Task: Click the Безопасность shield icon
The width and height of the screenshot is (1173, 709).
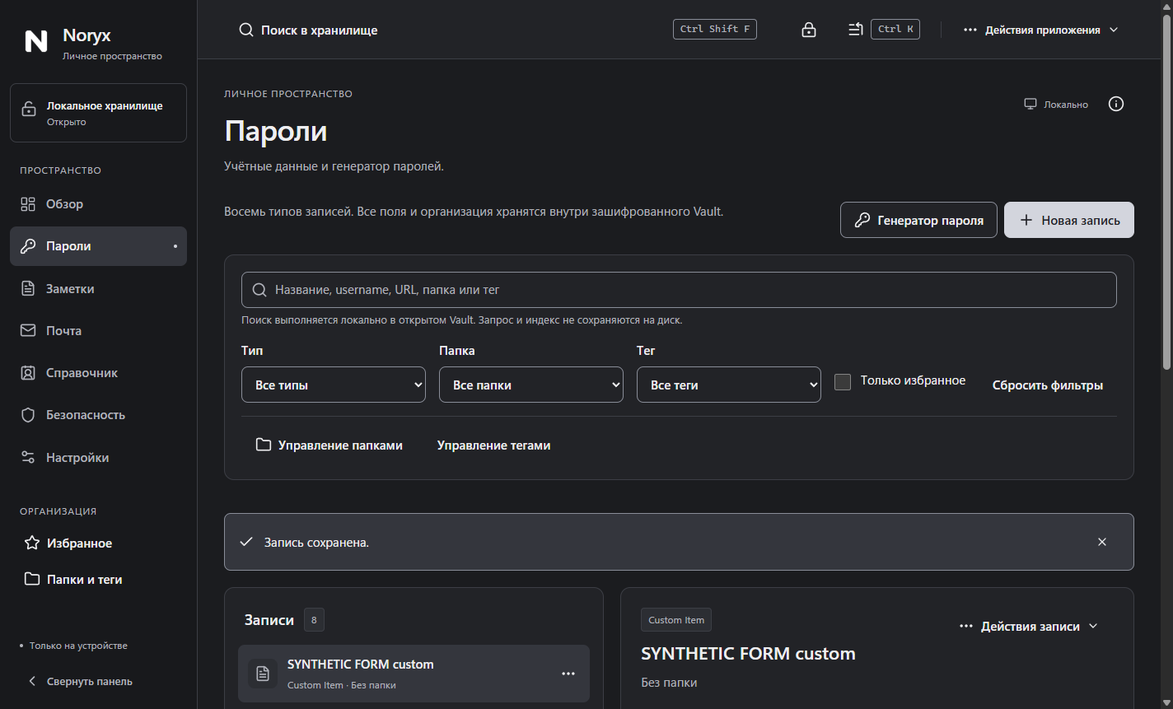Action: point(28,415)
